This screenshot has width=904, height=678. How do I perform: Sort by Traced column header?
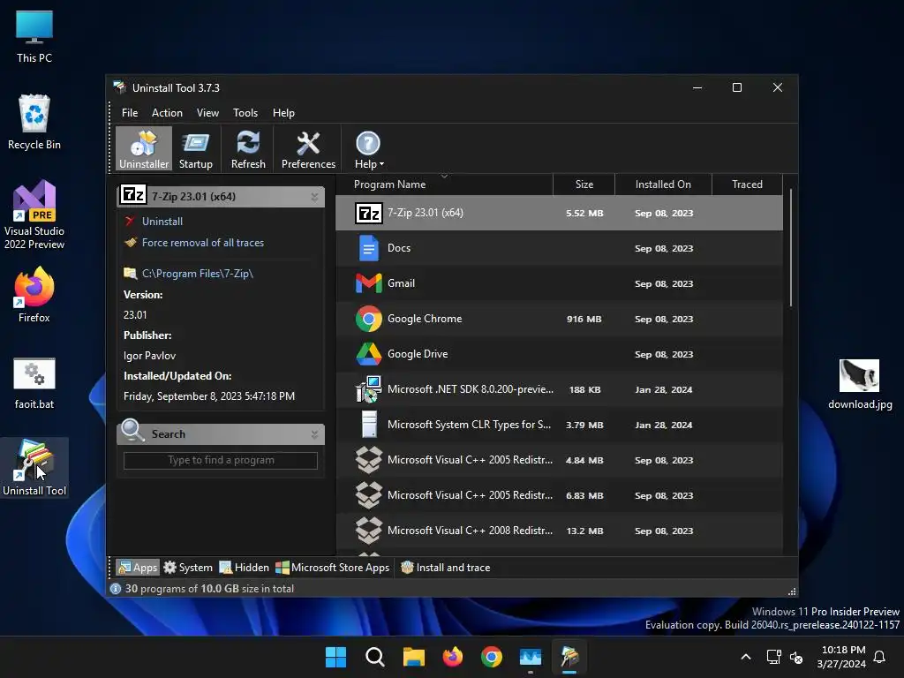(x=747, y=185)
